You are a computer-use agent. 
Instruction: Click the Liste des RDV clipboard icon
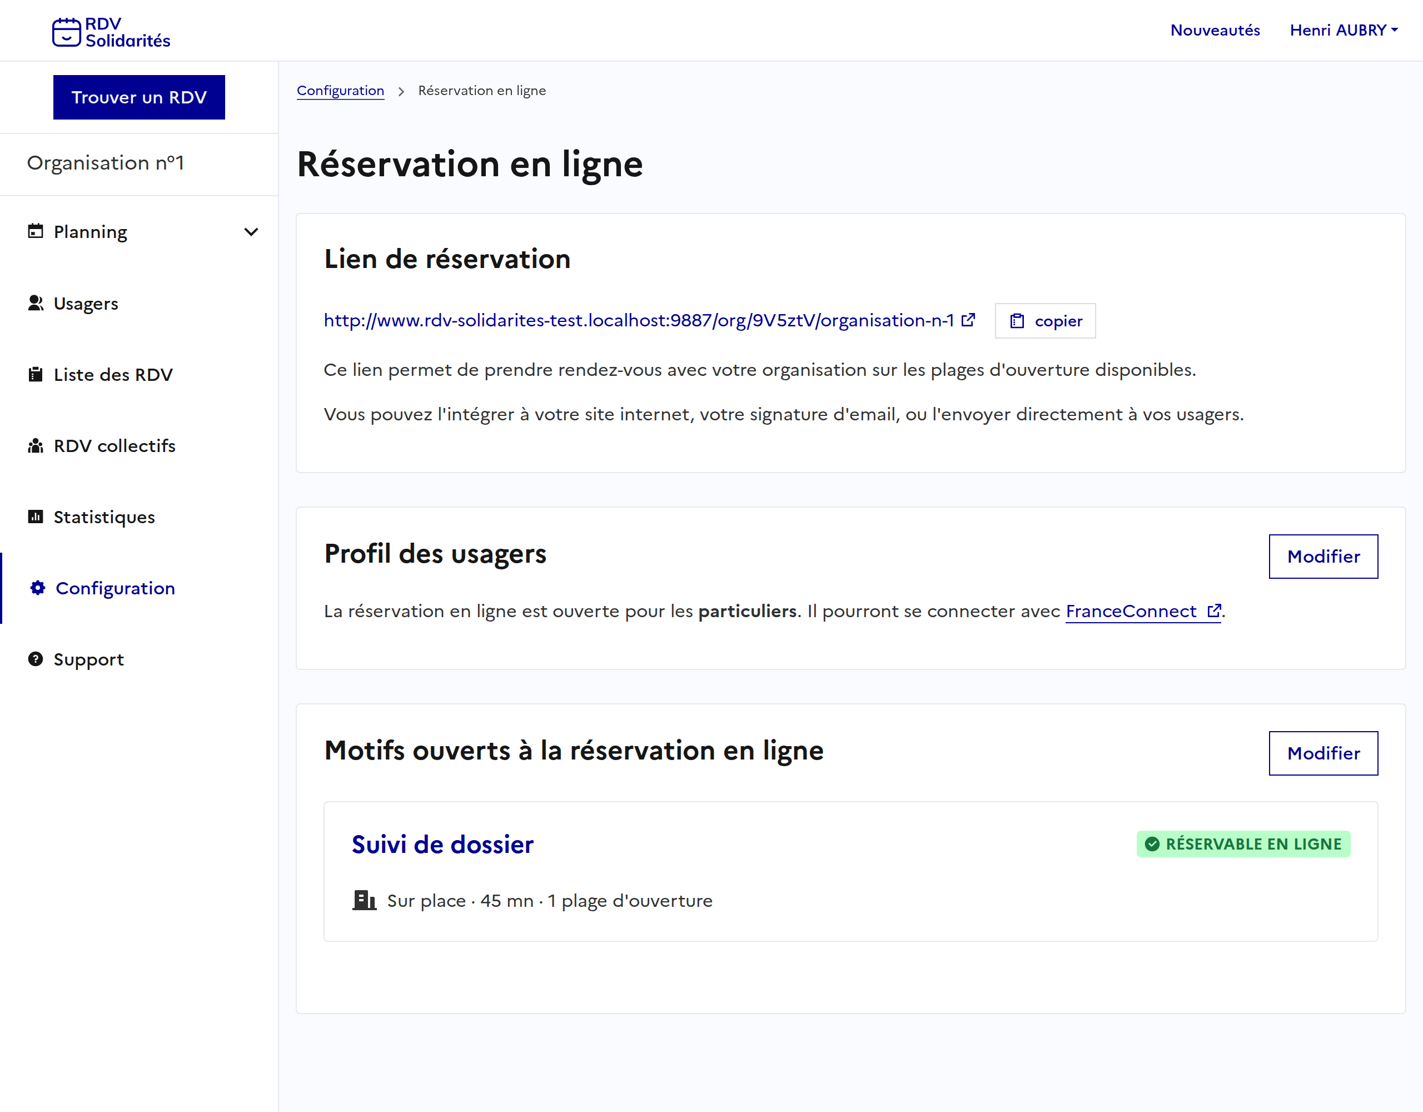35,374
